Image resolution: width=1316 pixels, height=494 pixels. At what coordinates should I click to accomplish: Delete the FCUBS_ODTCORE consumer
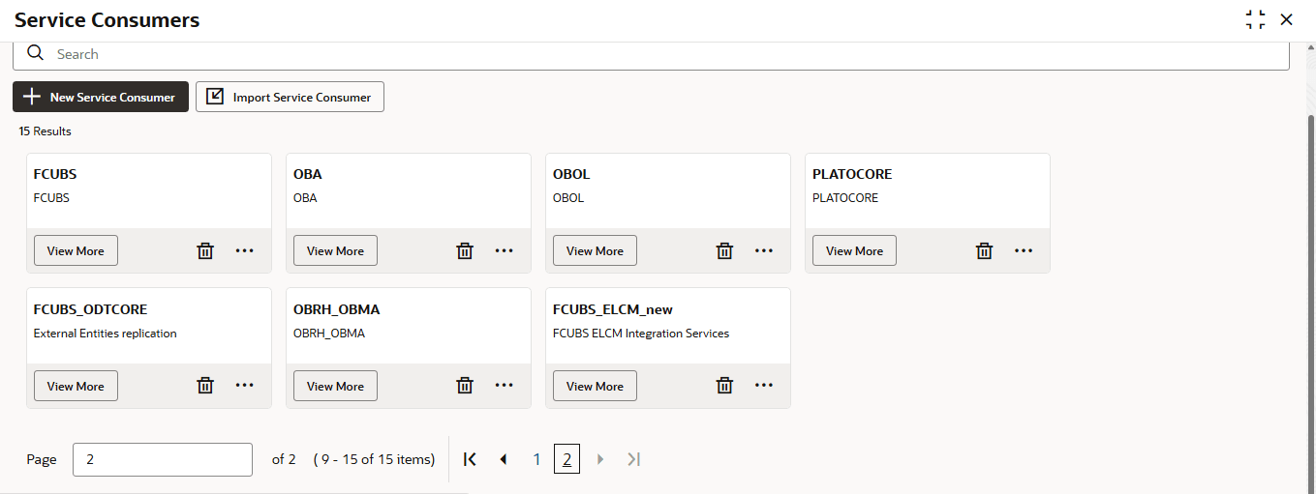tap(205, 386)
